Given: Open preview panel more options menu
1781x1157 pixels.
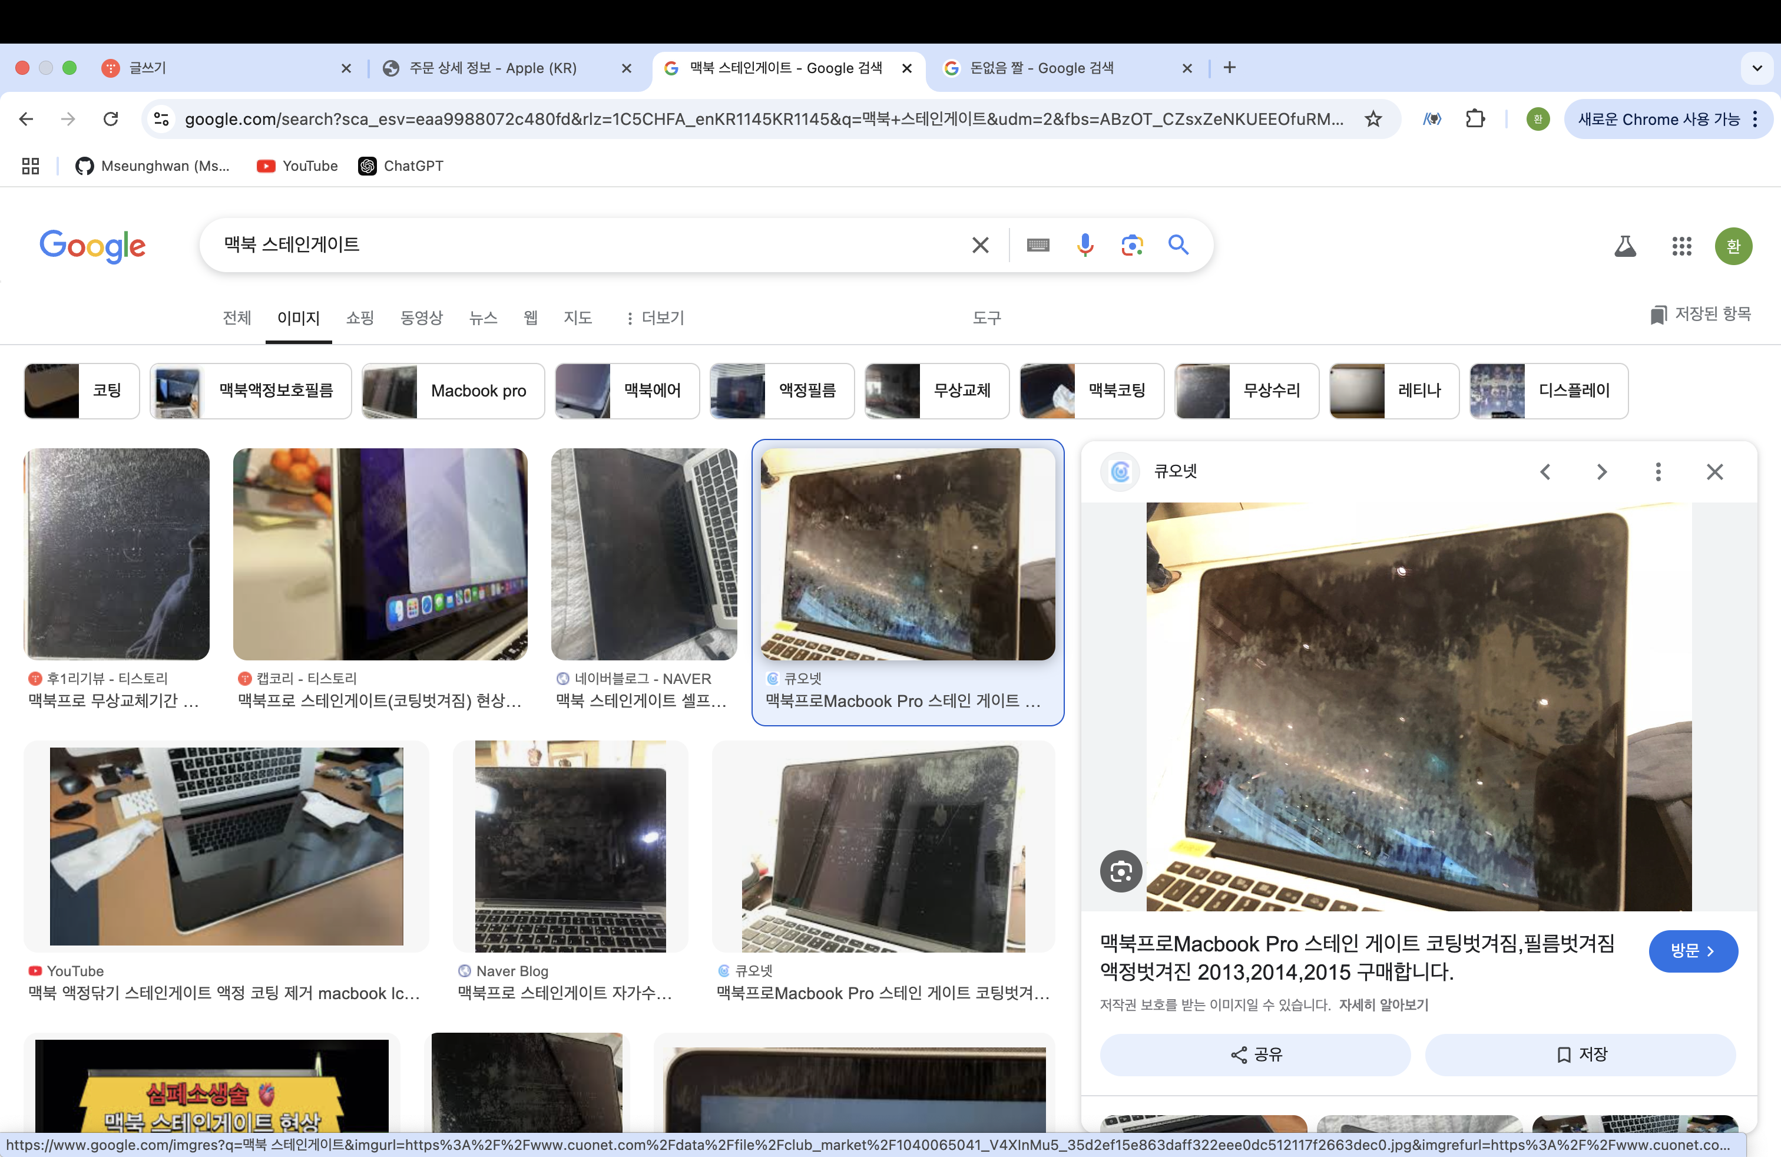Looking at the screenshot, I should (x=1658, y=471).
